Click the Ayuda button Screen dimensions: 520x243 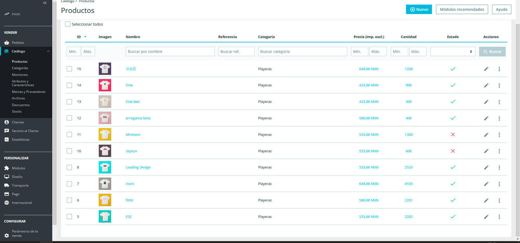501,9
